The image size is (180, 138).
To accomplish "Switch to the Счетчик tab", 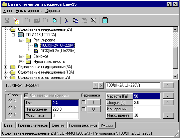I will tap(58, 125).
